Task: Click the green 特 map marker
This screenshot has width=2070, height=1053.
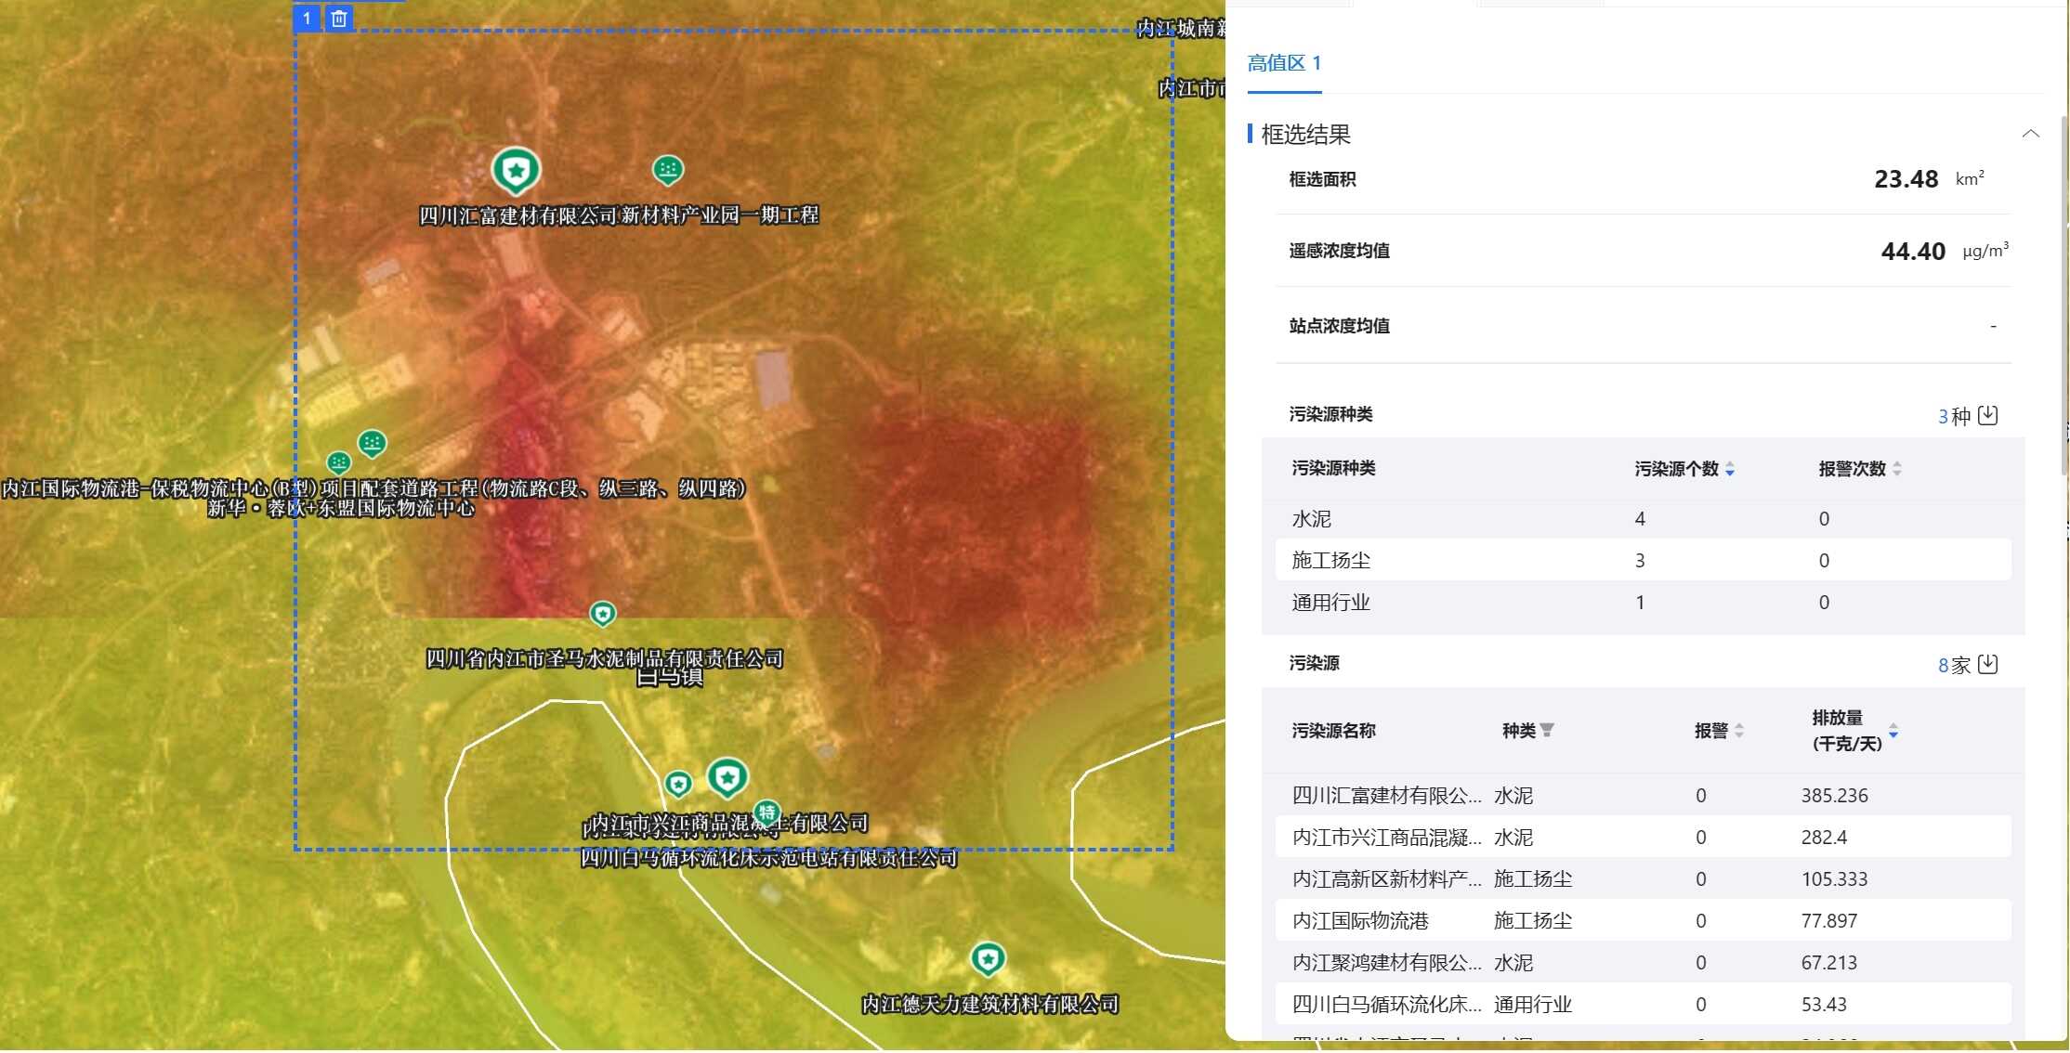Action: [x=767, y=813]
